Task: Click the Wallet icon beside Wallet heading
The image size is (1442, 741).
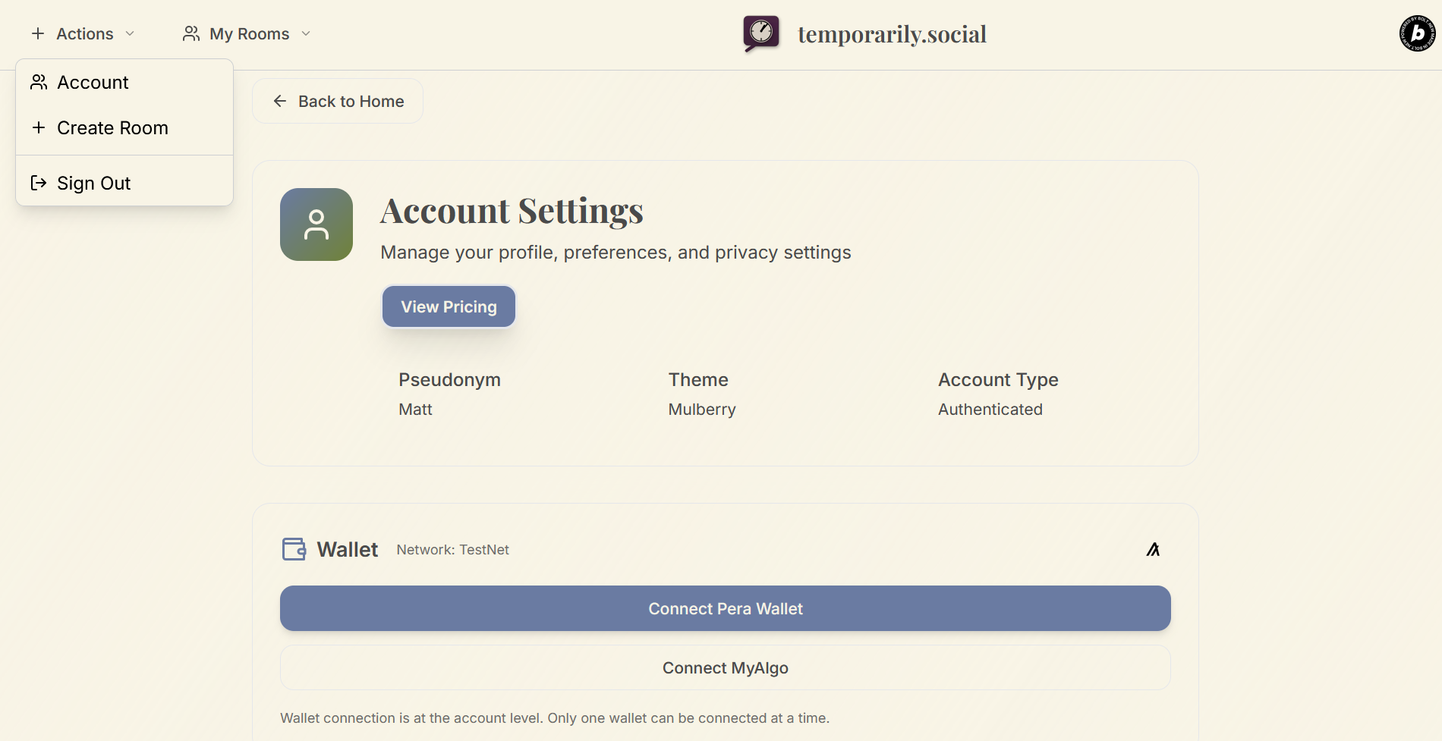Action: pos(294,549)
